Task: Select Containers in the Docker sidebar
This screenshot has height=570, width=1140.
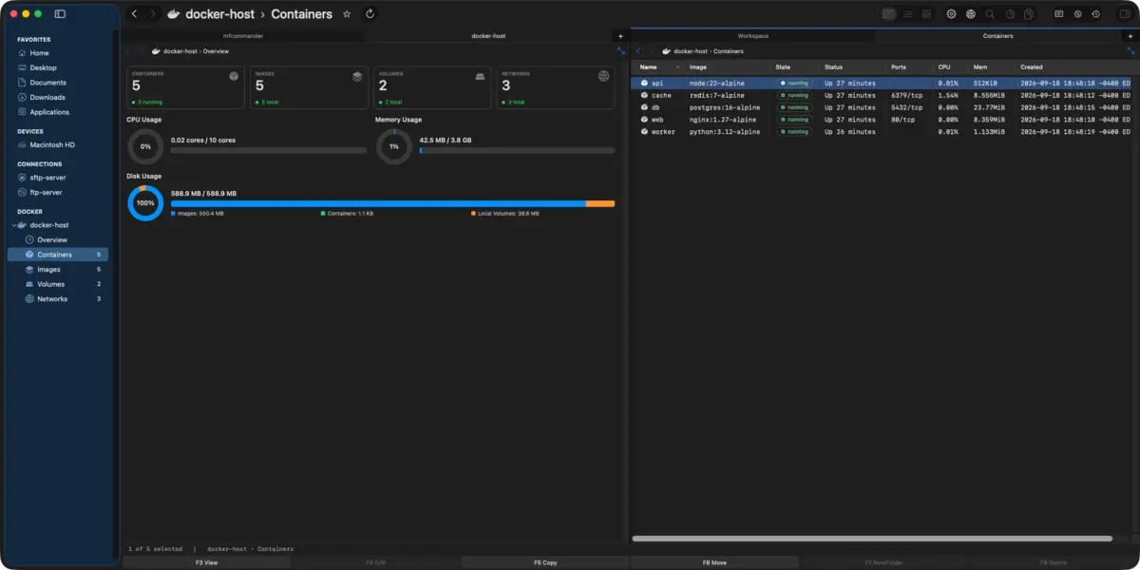Action: click(58, 255)
